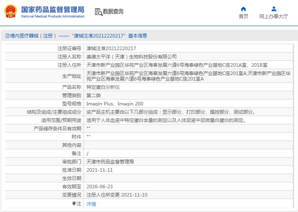The height and width of the screenshot is (212, 298).
Task: Select registrant name 美德太平洋(天津)生物科技股份有限公司
Action: [131, 57]
